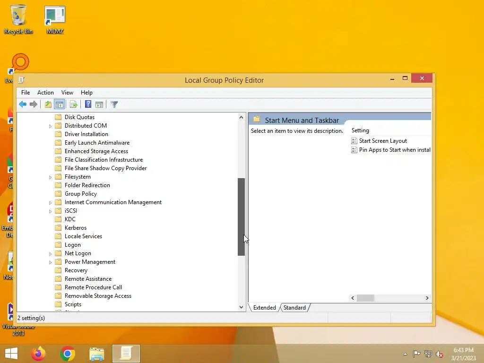Click the blue Help toolbar icon

tap(88, 104)
